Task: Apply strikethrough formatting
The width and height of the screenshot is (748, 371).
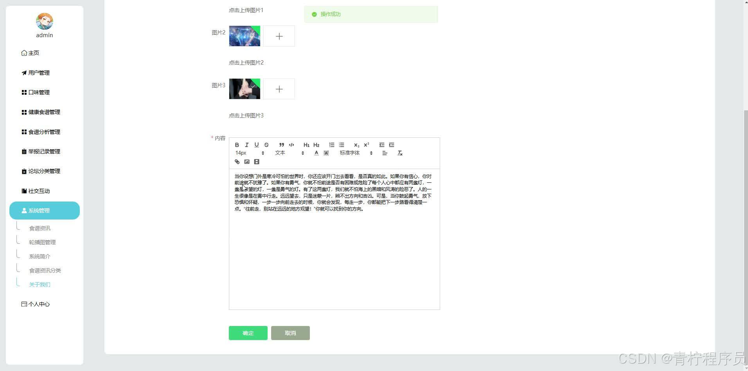Action: click(x=266, y=145)
